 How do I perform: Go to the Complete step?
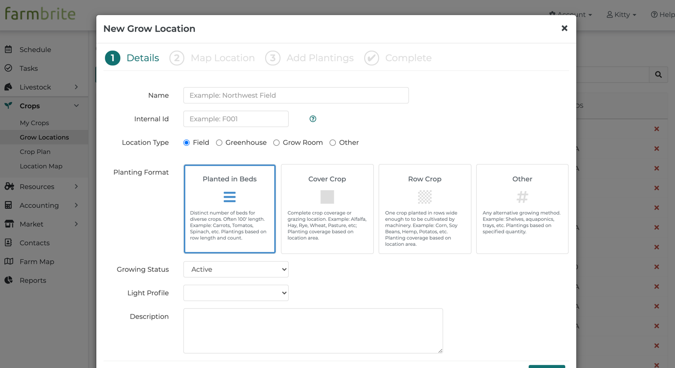pyautogui.click(x=398, y=58)
